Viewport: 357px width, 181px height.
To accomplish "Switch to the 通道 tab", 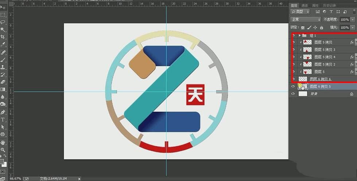I will coord(304,5).
